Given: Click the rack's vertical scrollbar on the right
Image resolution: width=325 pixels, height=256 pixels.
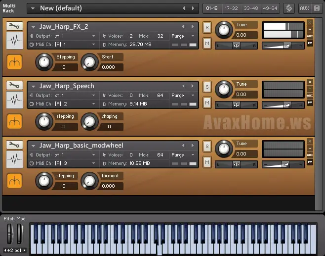Looking at the screenshot, I should pyautogui.click(x=319, y=114).
